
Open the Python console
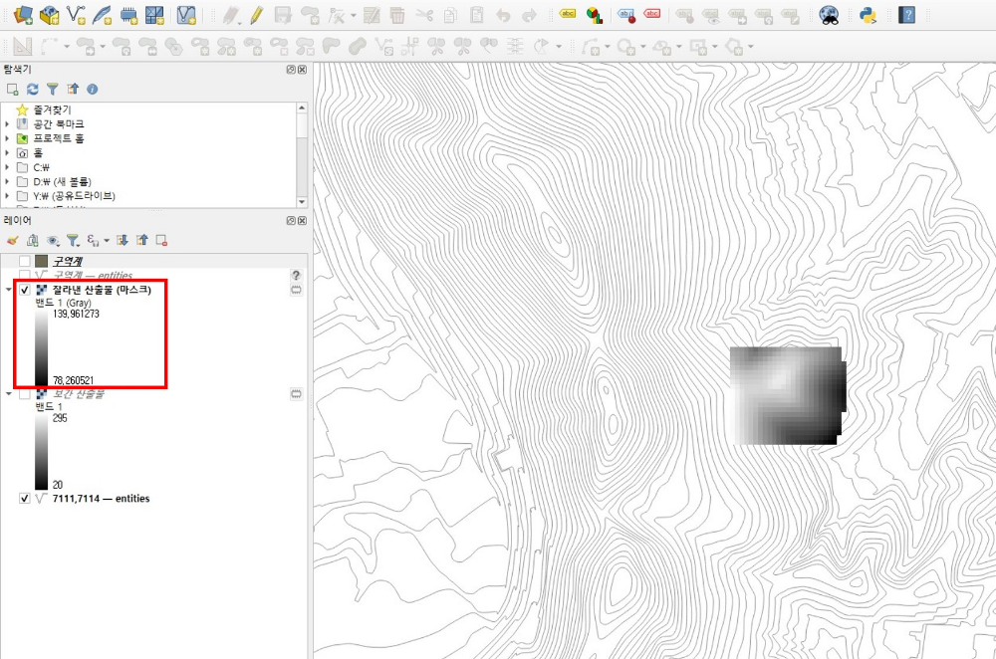click(868, 15)
